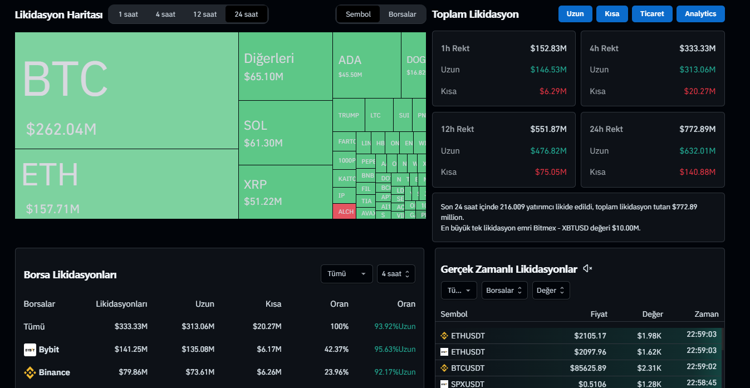The image size is (750, 388).
Task: Switch the heatmap view to Sembol
Action: [x=358, y=14]
